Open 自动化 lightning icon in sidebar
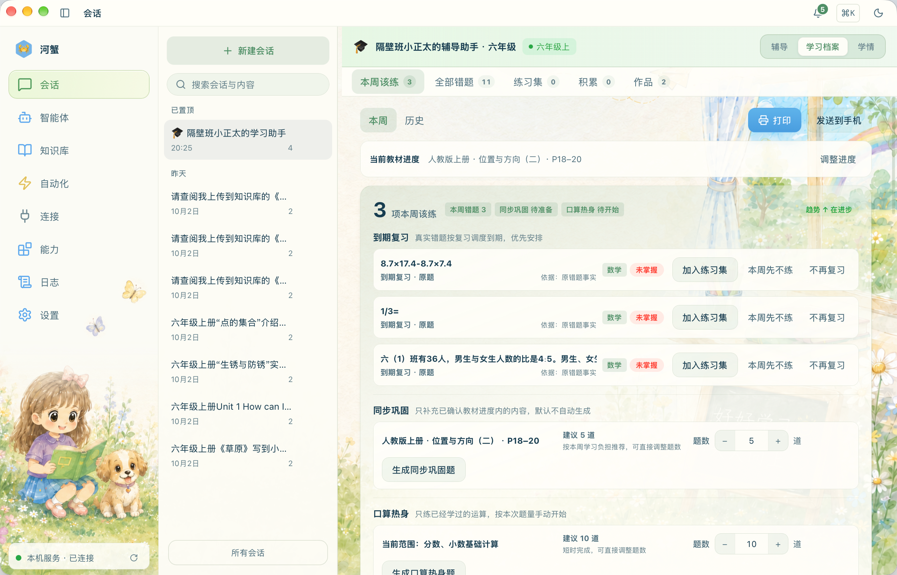This screenshot has height=575, width=897. click(25, 183)
